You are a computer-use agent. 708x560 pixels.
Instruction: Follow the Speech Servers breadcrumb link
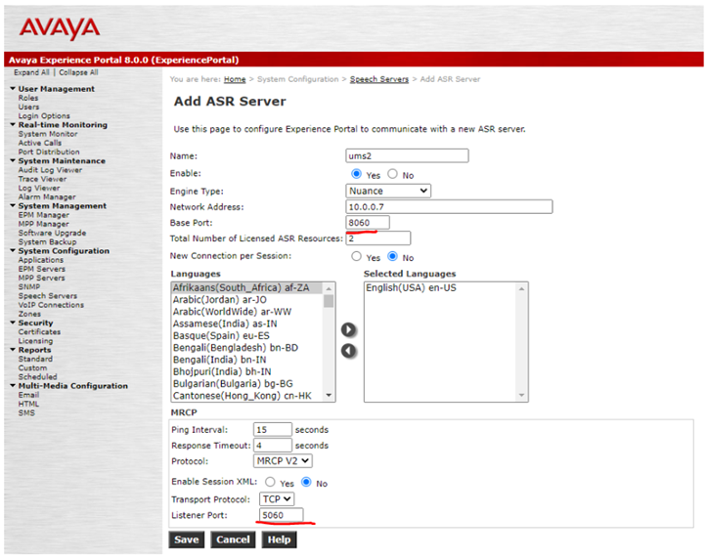tap(379, 79)
